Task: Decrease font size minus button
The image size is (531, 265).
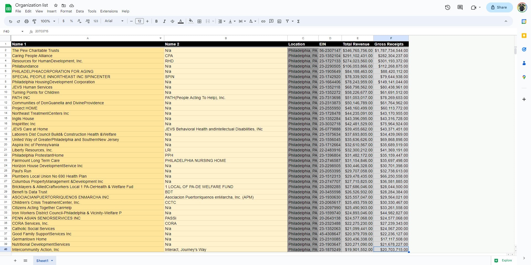Action: (131, 21)
